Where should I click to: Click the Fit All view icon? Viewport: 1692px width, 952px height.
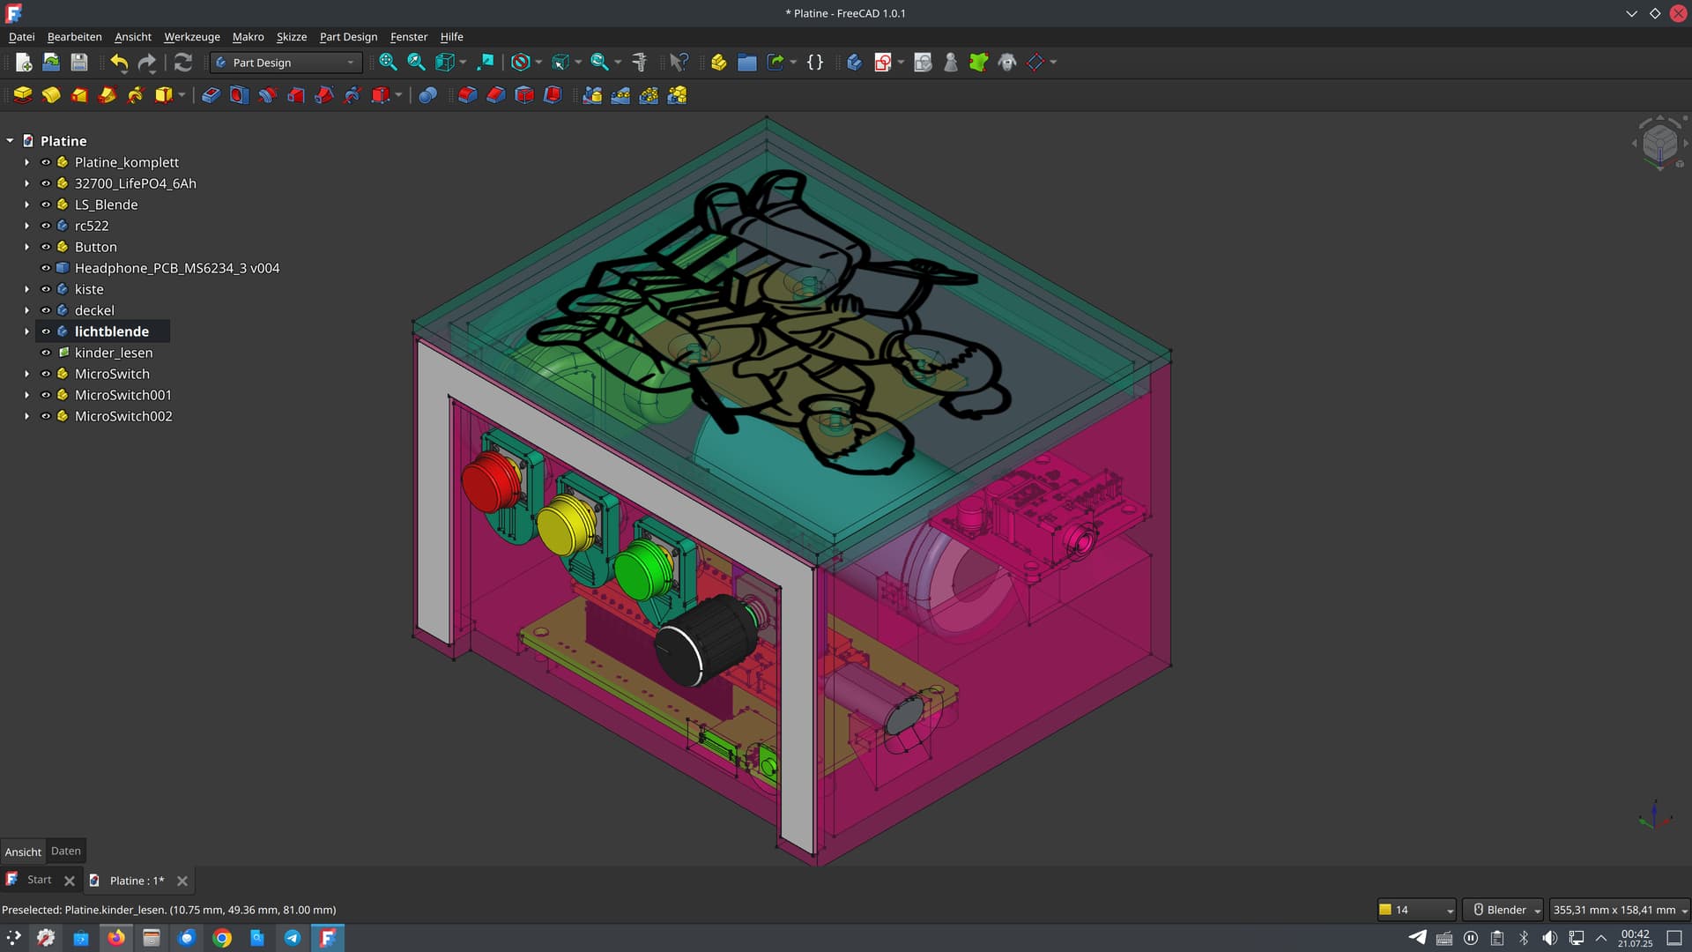click(x=388, y=63)
